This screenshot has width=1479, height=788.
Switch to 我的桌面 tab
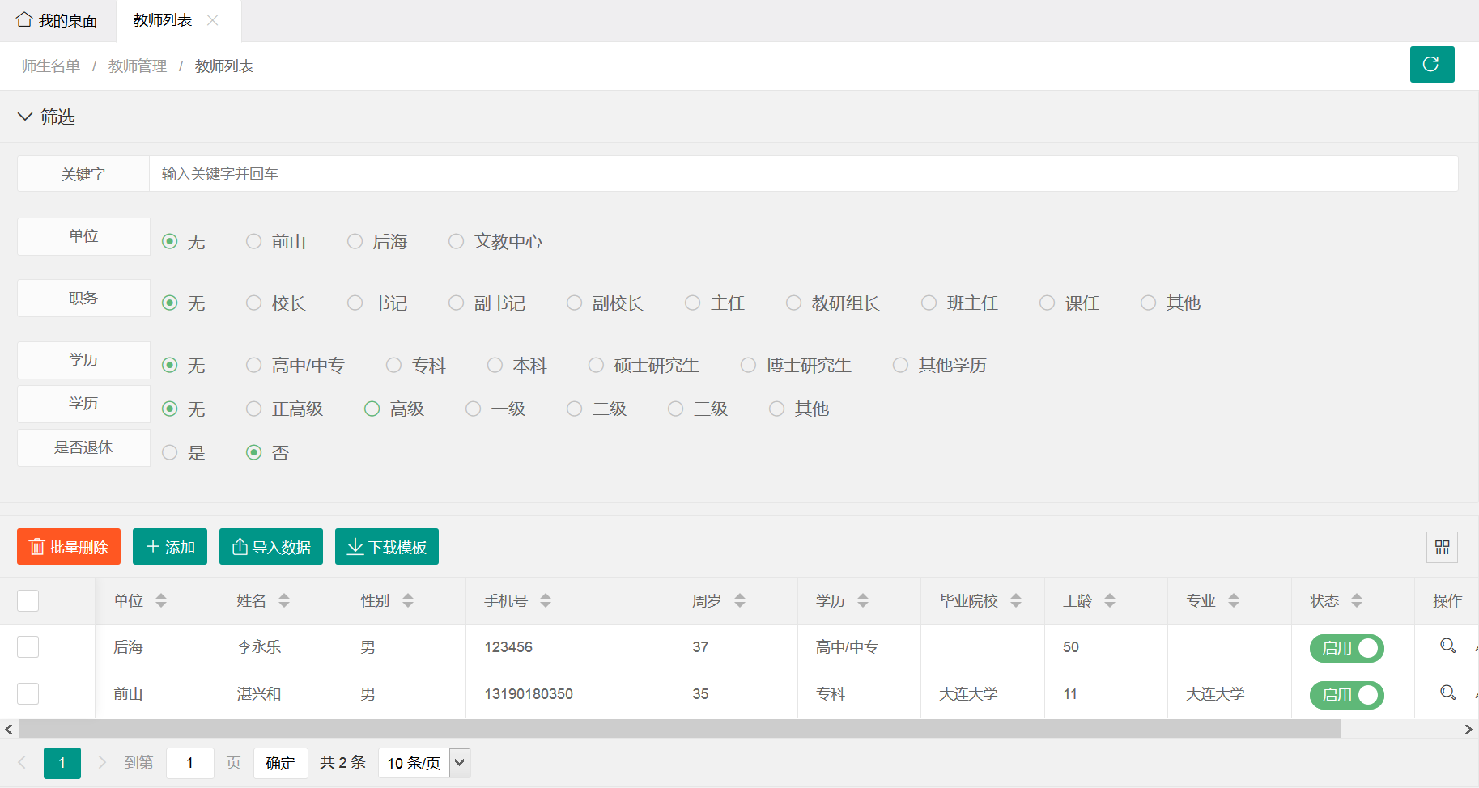pos(57,20)
